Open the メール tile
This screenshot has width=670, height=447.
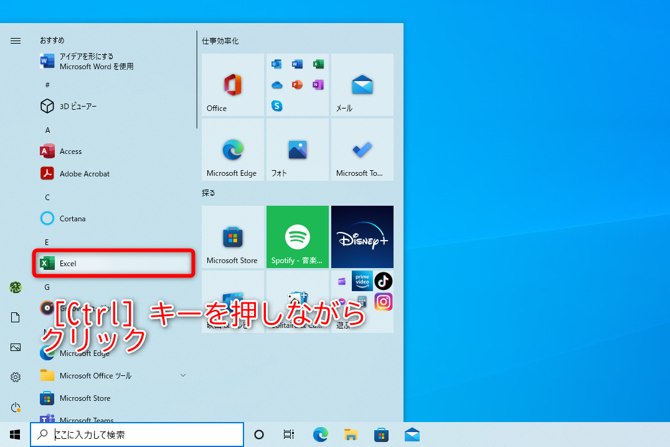[362, 85]
